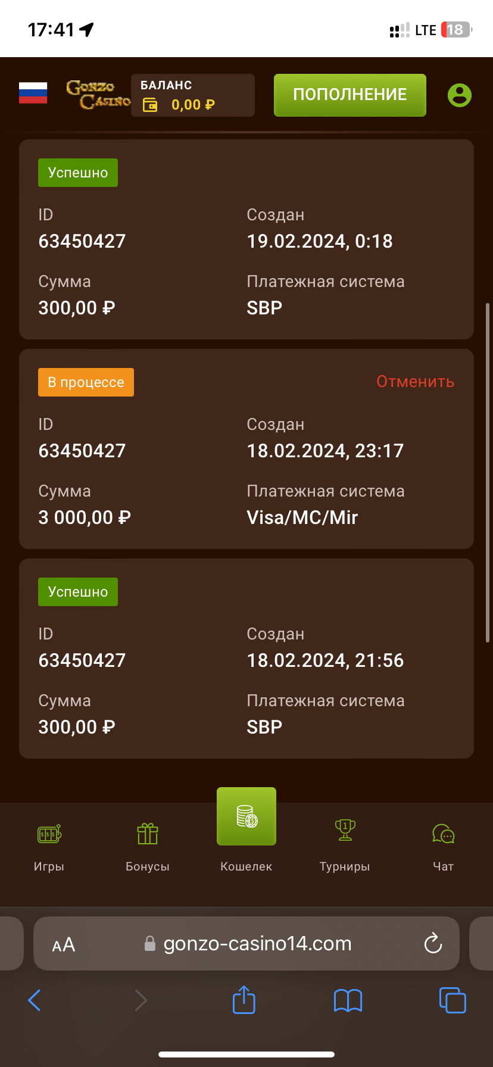The height and width of the screenshot is (1067, 493).
Task: Tap the orange В процессе status badge
Action: [86, 382]
